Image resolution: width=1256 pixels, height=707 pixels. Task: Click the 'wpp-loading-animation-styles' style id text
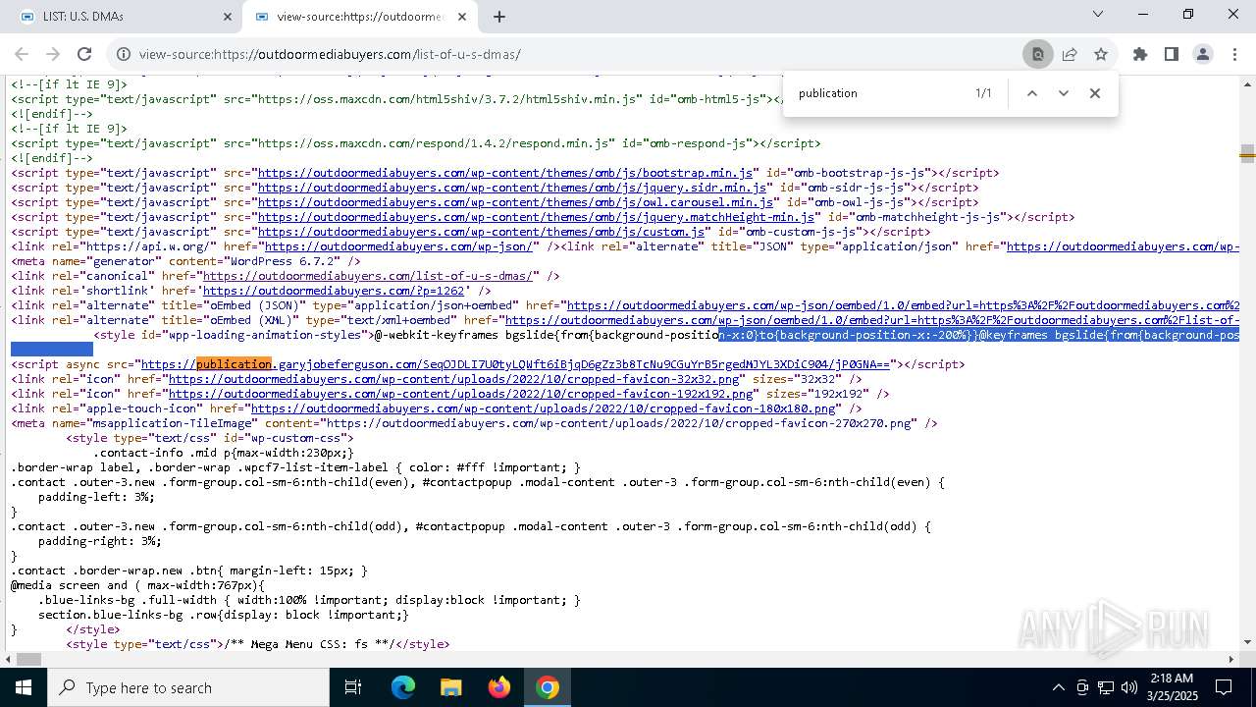(265, 335)
